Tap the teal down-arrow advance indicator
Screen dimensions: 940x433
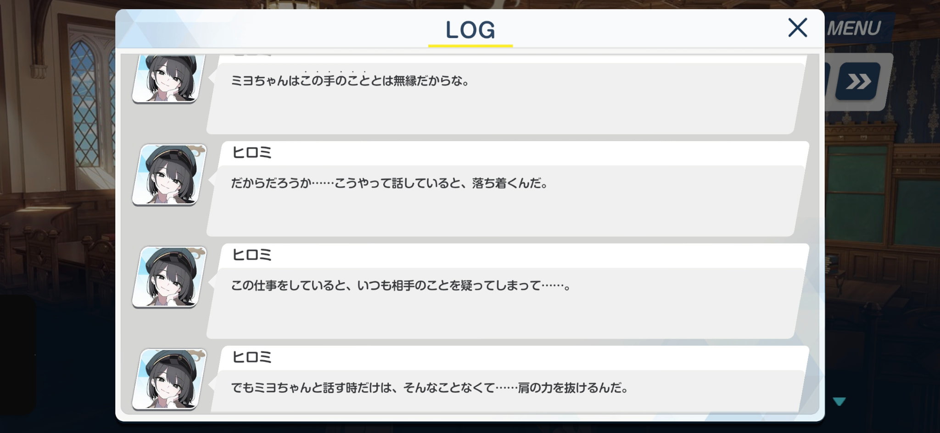[839, 401]
